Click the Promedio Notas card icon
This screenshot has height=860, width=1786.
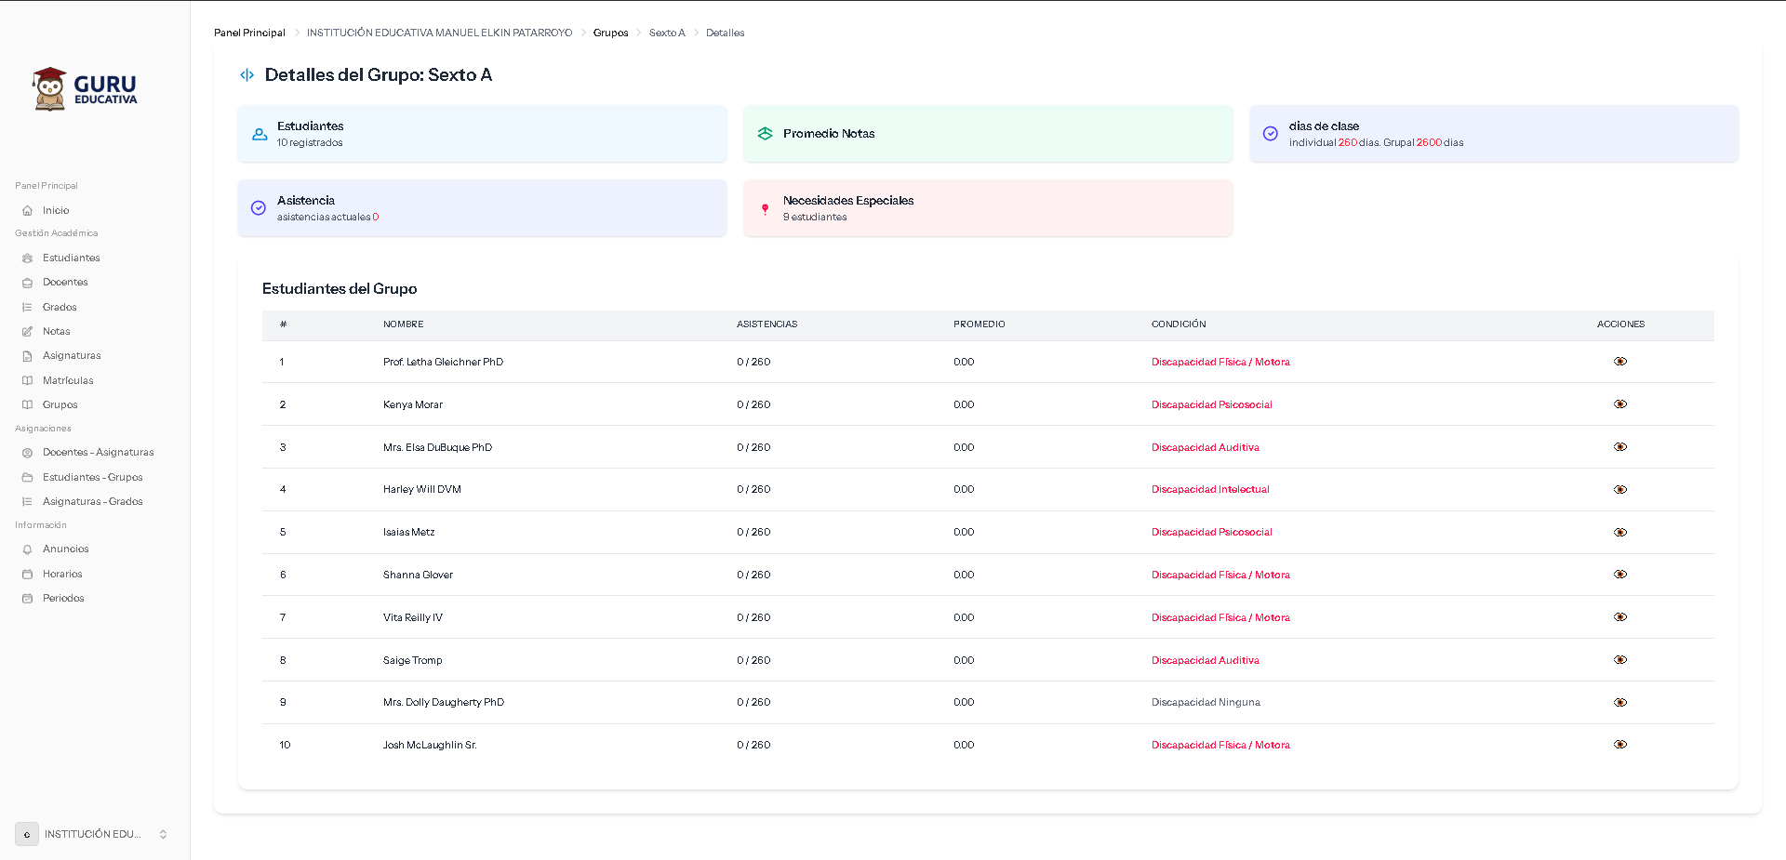765,134
